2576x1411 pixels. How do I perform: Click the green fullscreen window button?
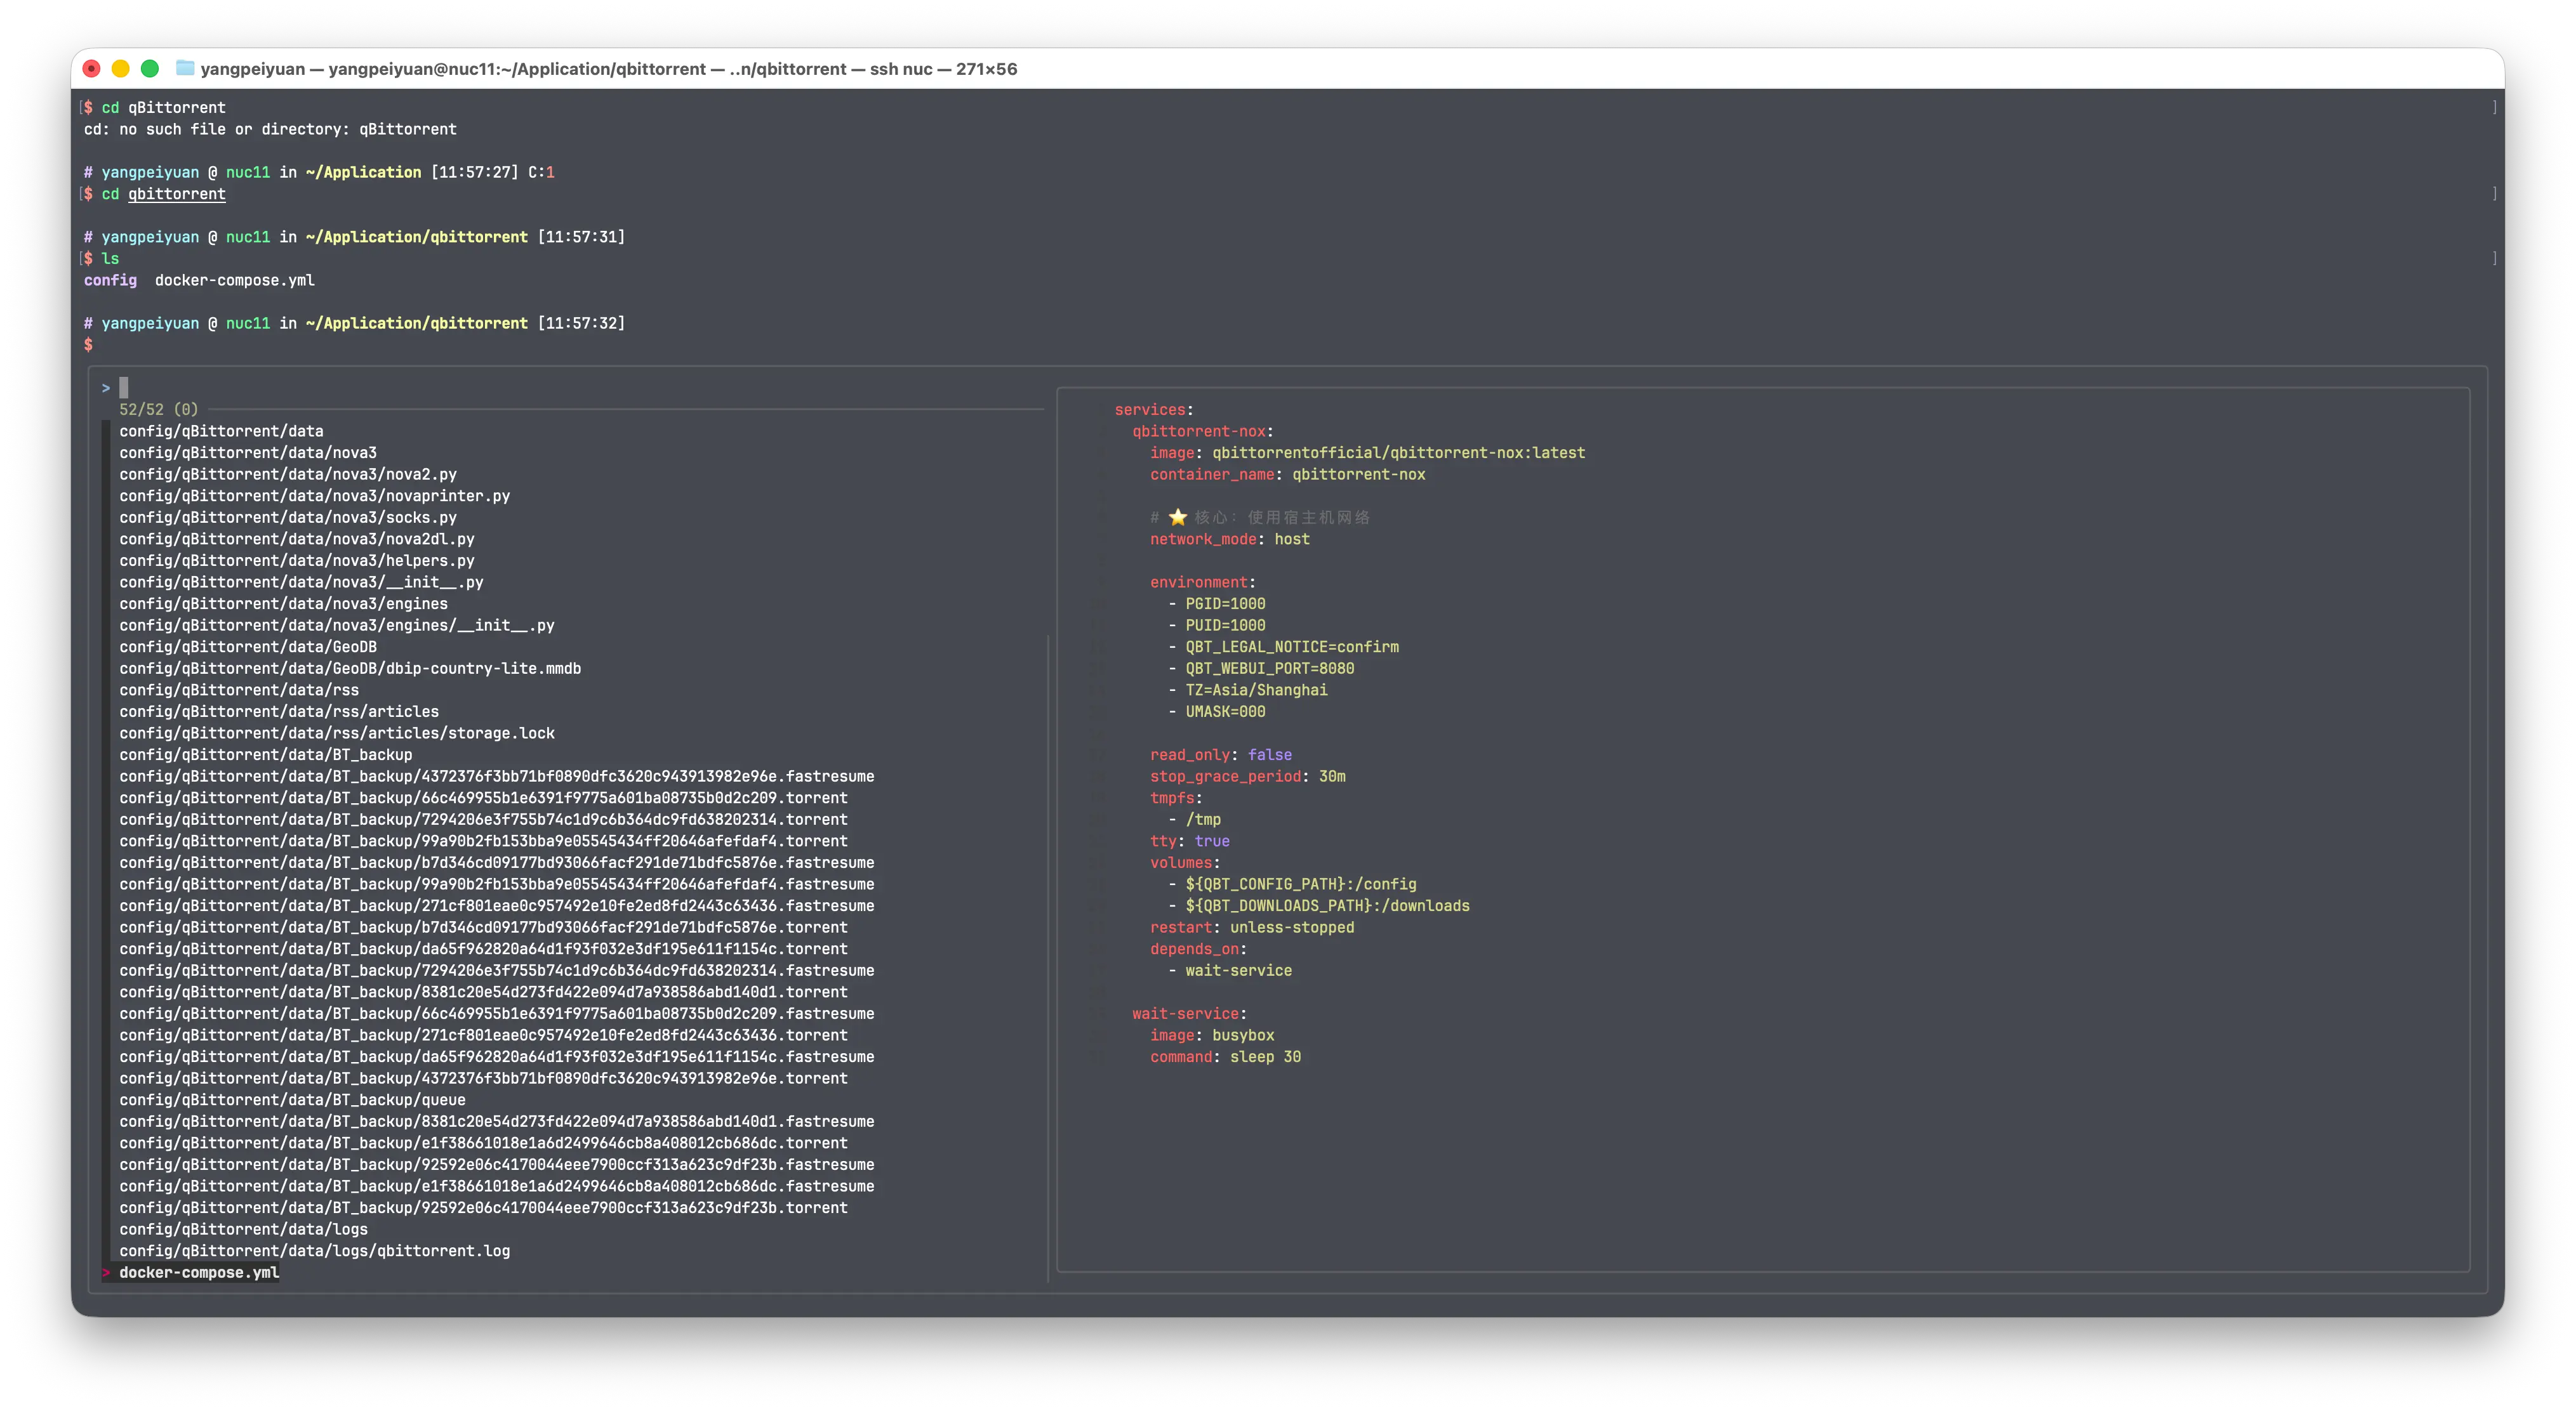(x=150, y=68)
